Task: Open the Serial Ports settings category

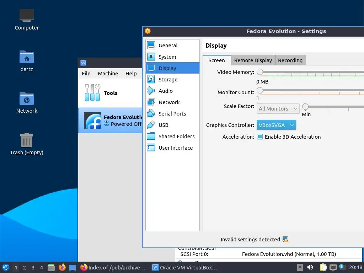Action: tap(172, 113)
